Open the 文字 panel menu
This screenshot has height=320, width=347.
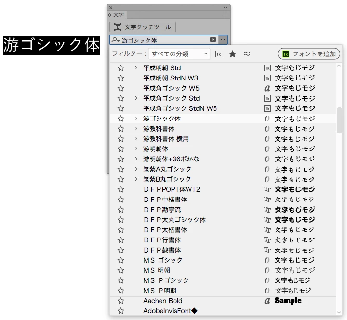[x=225, y=14]
